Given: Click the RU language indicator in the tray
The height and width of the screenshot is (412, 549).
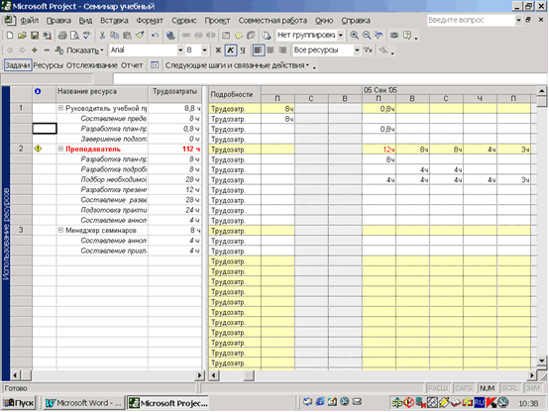Looking at the screenshot, I should click(x=479, y=403).
